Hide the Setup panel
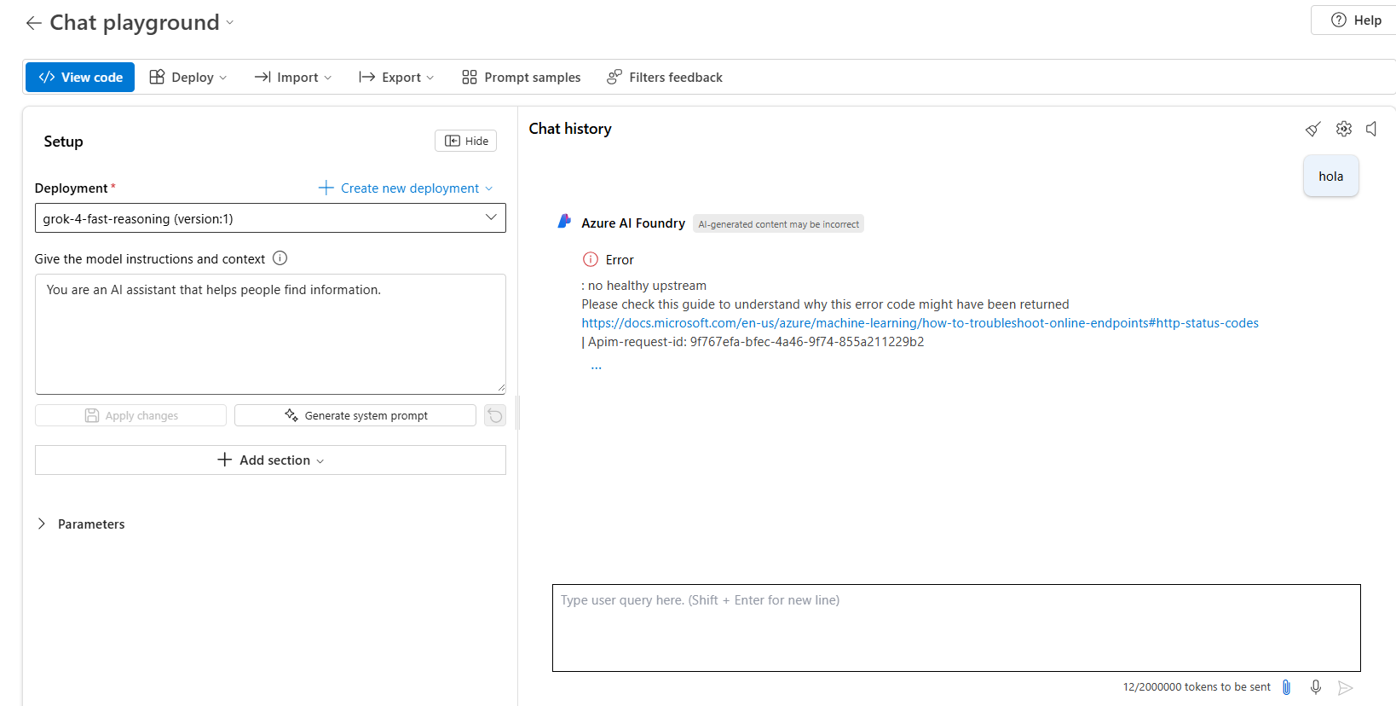 coord(465,141)
